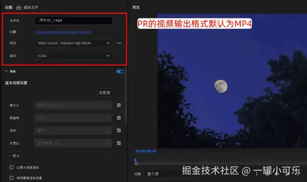This screenshot has width=307, height=182.
Task: Enable 以最大深度渲染 checkbox
Action: pos(11,168)
